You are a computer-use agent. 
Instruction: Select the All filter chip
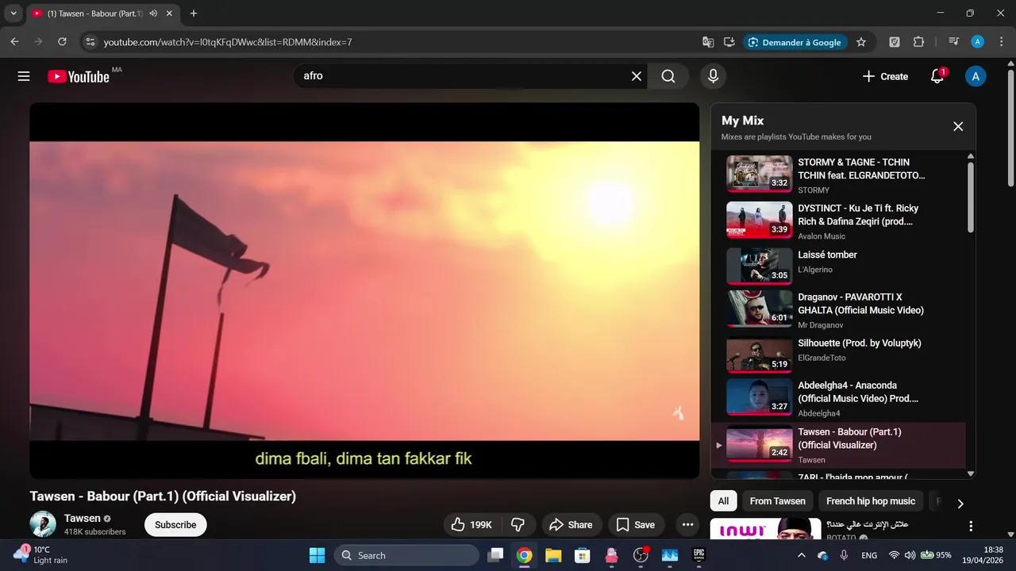click(723, 501)
